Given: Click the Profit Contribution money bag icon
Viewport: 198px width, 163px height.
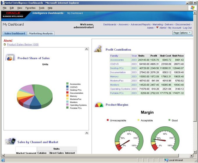Looking at the screenshot, I should pyautogui.click(x=98, y=49).
